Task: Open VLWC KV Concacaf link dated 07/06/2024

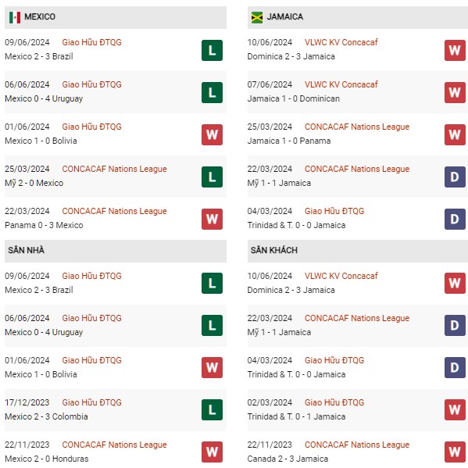Action: [341, 84]
